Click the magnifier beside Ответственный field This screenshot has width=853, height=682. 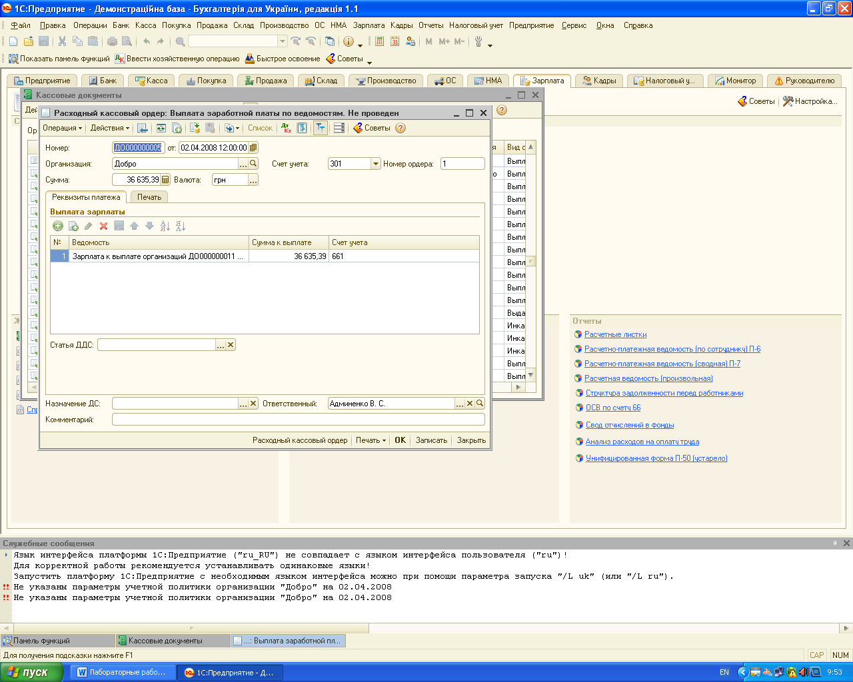click(x=480, y=404)
